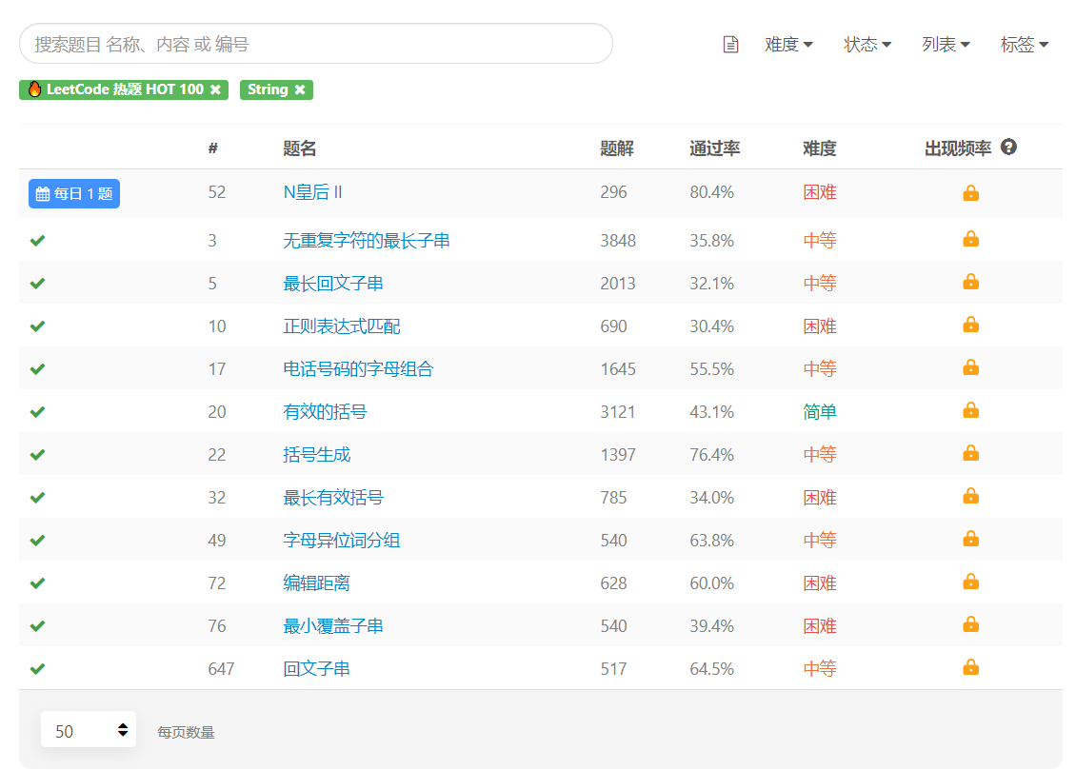Change the per-page count selector showing 50
Screen dimensions: 1076x770
(89, 729)
